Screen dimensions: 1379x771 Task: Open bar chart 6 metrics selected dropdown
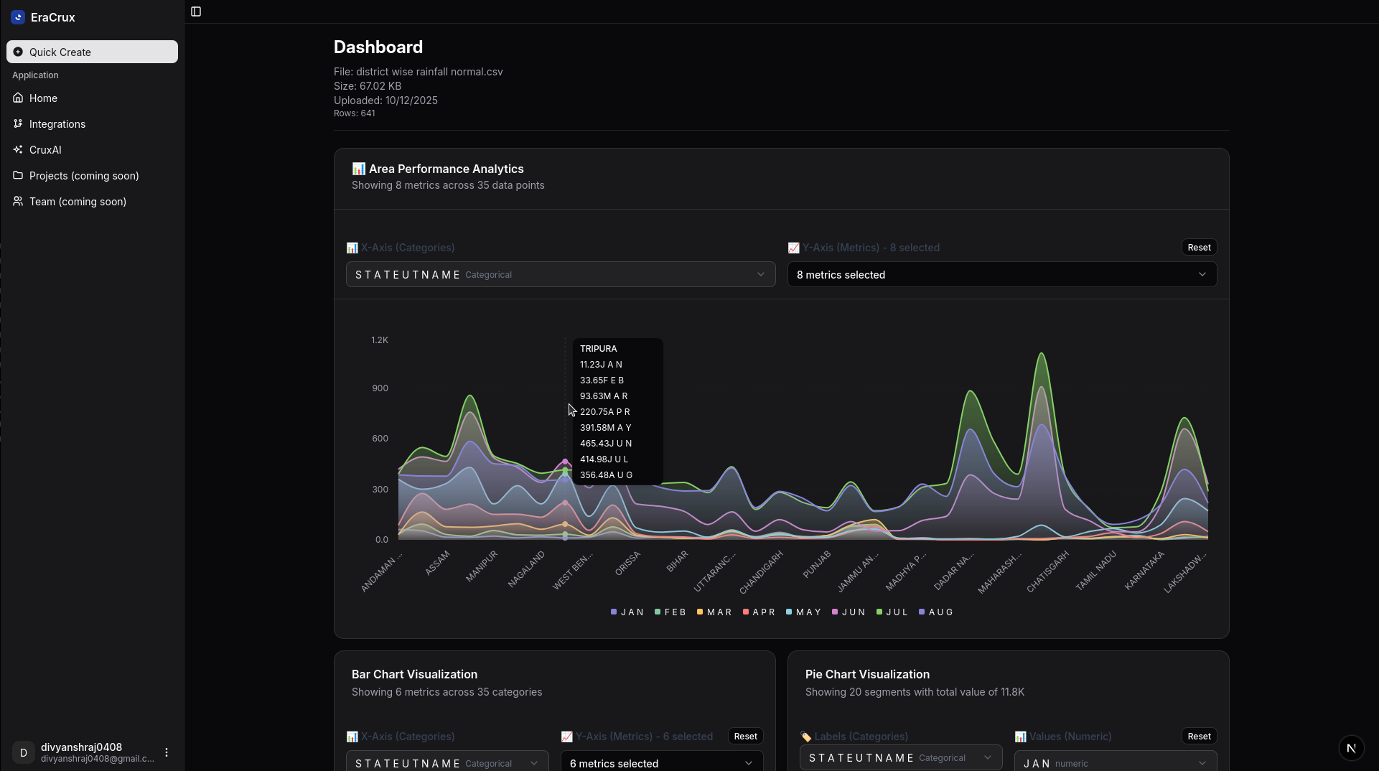point(661,762)
